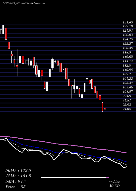The width and height of the screenshot is (136, 191).
Task: Click the 129.79 price axis label
Action: point(128,26)
